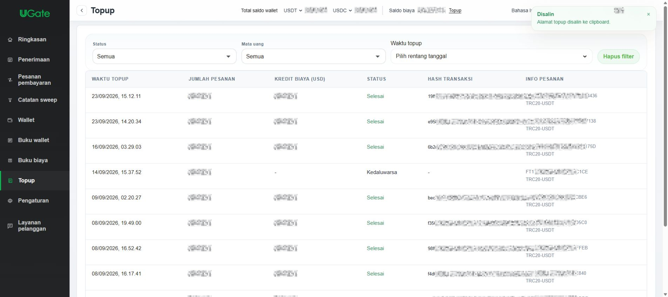Expand the USDT wallet balance selector

(x=293, y=10)
